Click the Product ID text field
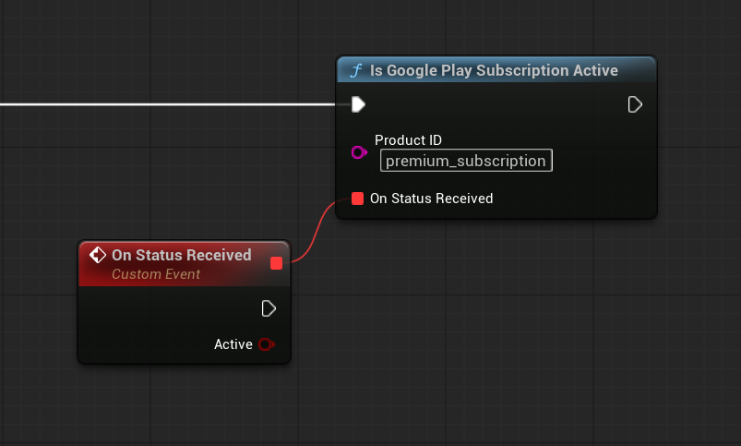The height and width of the screenshot is (446, 741). click(x=466, y=161)
